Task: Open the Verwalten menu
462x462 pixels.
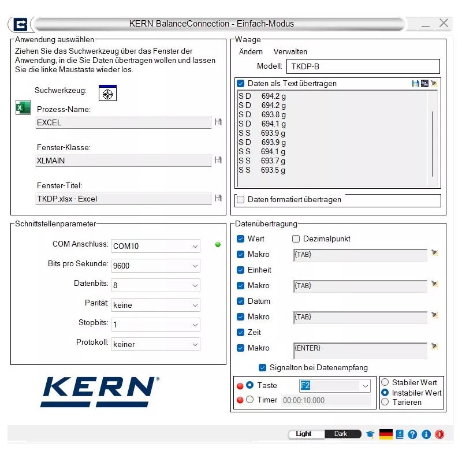Action: pyautogui.click(x=290, y=52)
